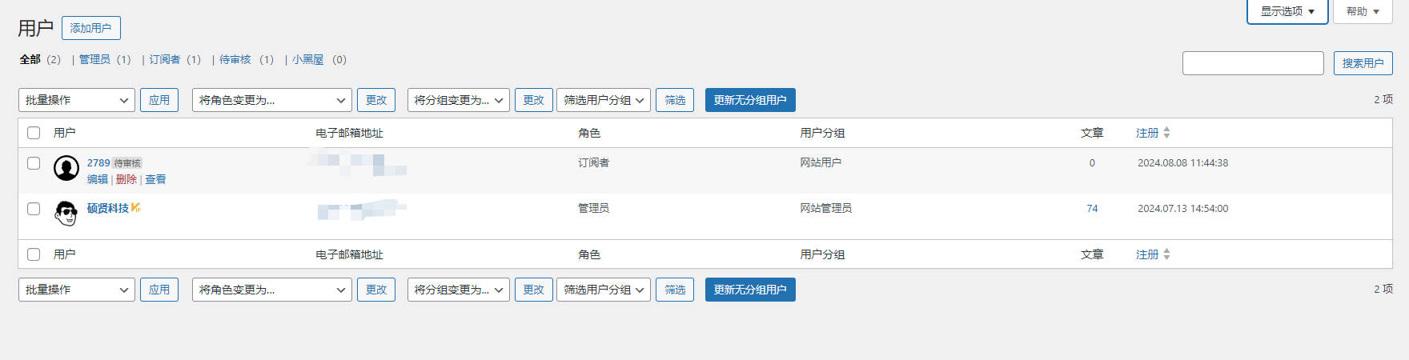Click the 待审核 status tag beside 2789

[x=127, y=163]
